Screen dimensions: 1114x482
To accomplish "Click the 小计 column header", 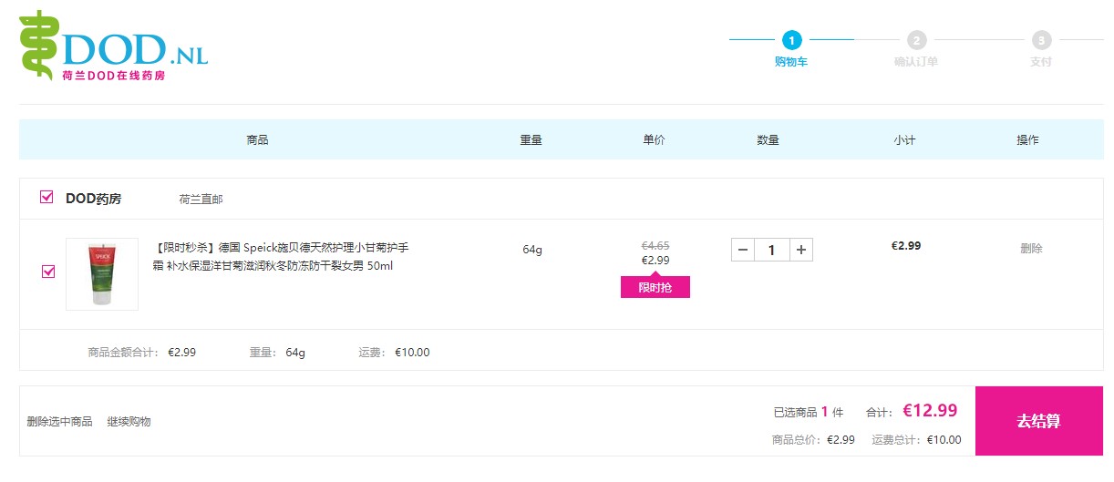I will [x=905, y=140].
